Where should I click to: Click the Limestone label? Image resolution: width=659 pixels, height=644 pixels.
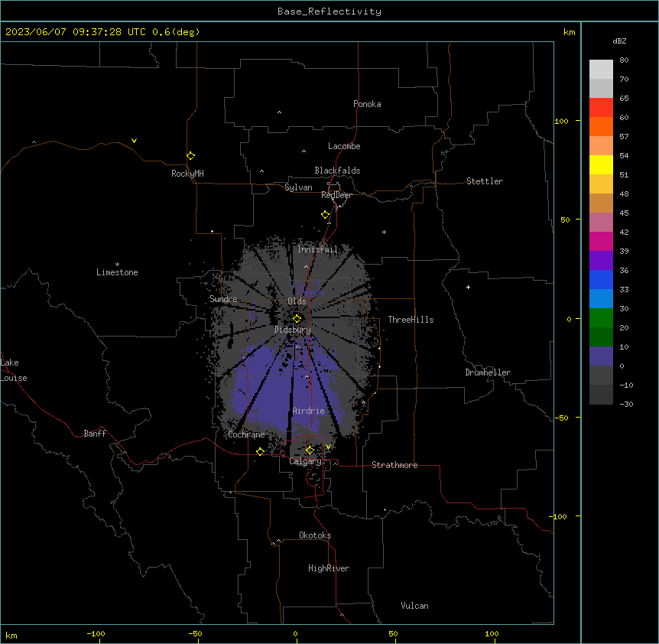point(117,272)
